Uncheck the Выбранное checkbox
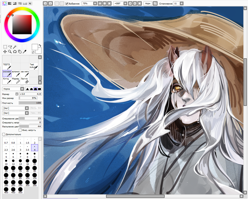 tap(67, 4)
